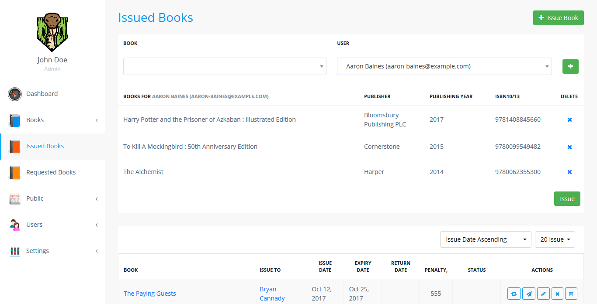Click the trash delete icon in Actions
597x304 pixels.
(571, 294)
